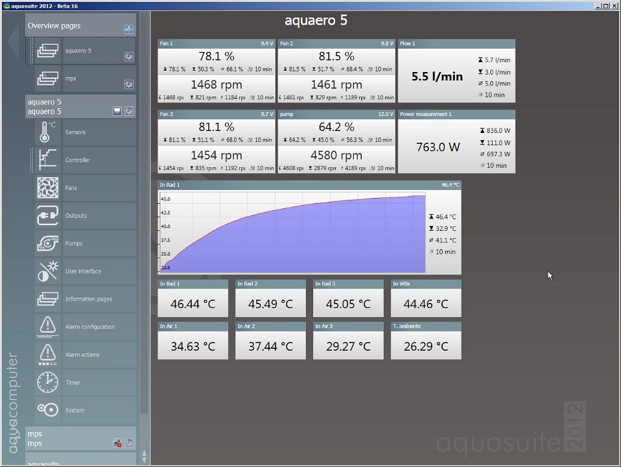Select the Fan 1 panel header
Viewport: 621px width, 467px height.
217,43
